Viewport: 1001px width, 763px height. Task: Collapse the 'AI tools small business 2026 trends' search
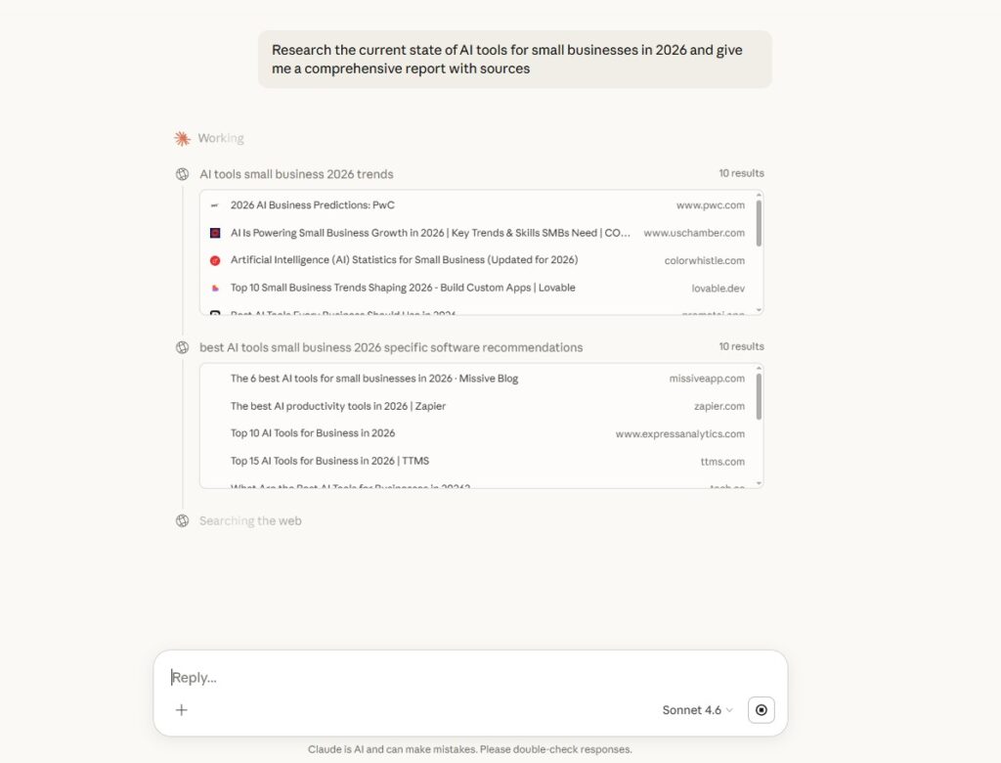296,174
